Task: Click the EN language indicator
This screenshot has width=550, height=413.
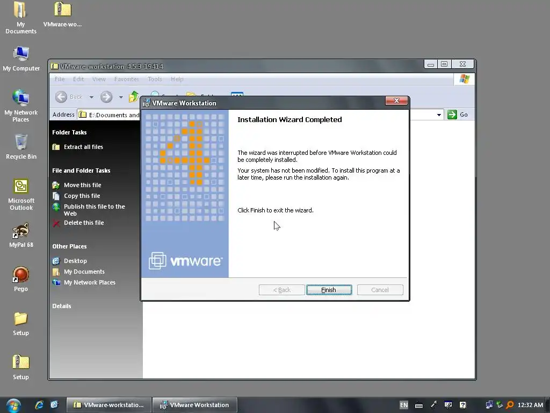Action: pos(404,405)
